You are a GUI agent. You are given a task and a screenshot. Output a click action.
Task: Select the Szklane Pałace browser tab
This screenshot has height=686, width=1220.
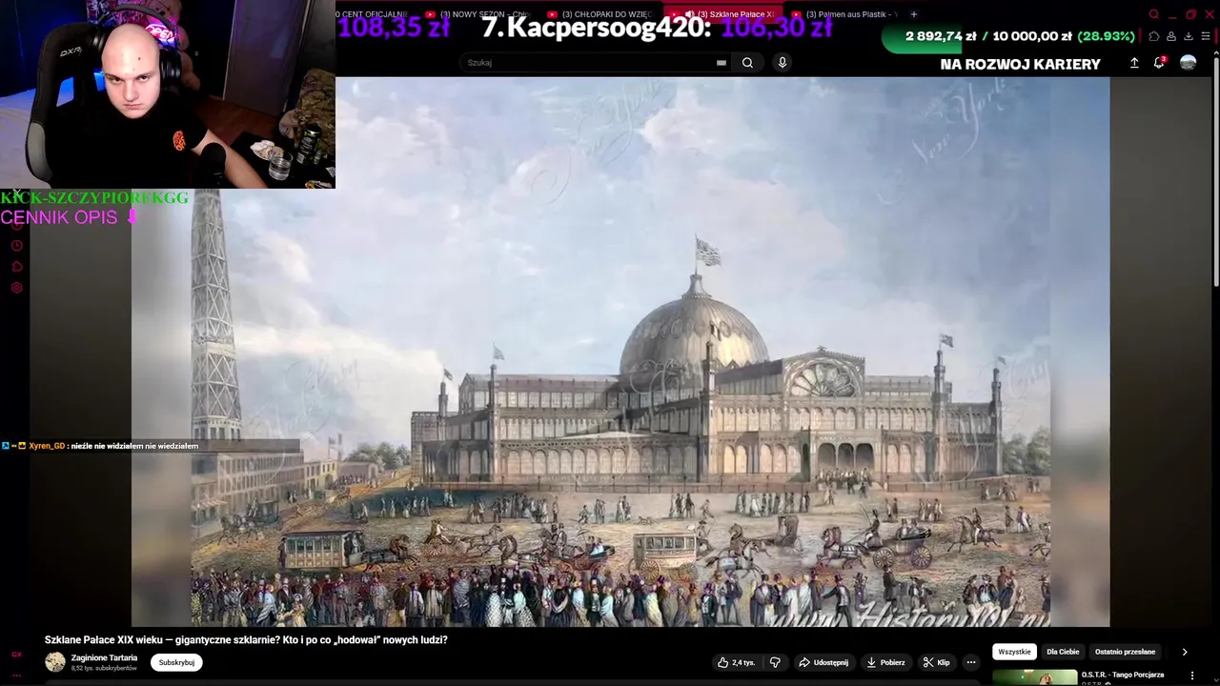724,14
